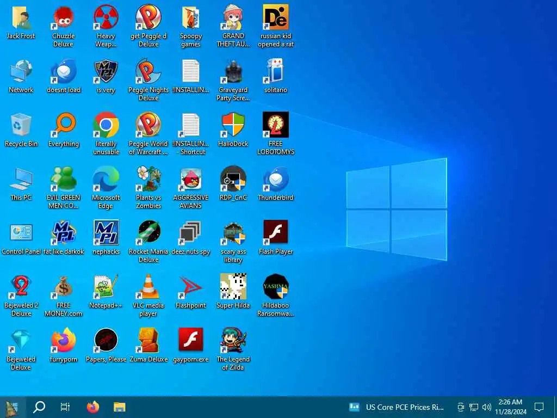Select the fat like darkok icon
Screen dimensions: 557x418
pyautogui.click(x=63, y=233)
